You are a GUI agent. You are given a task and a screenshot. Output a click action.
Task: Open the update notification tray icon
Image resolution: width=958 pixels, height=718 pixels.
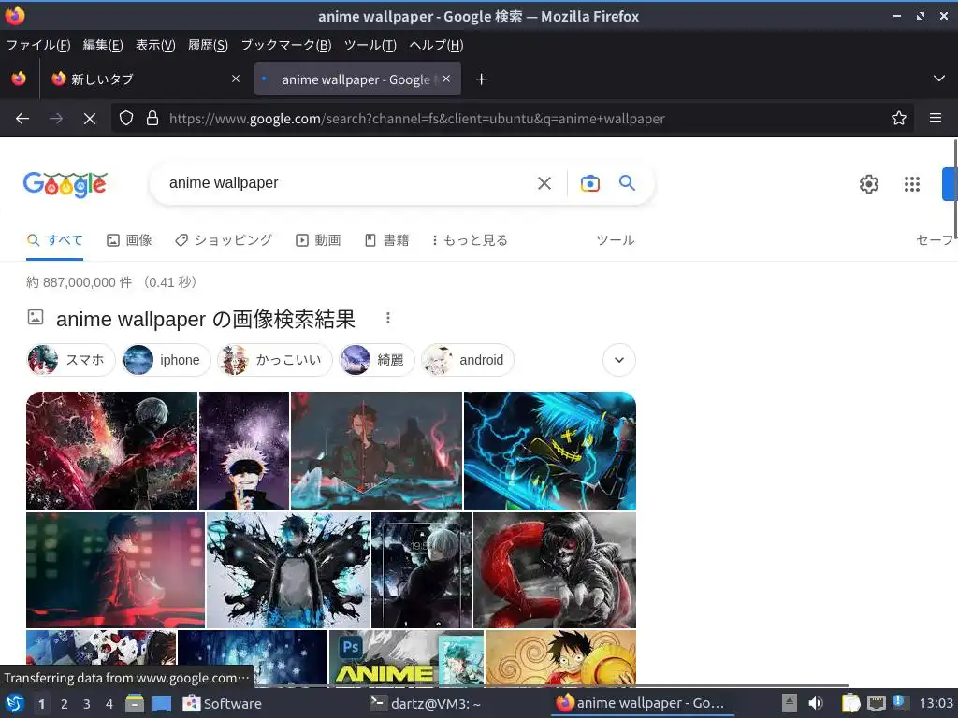(899, 702)
